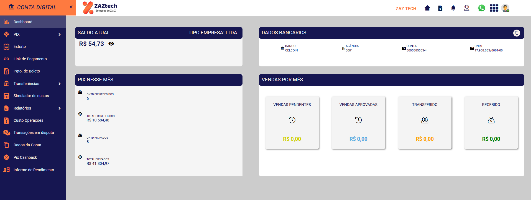Click the Pix Cashback badge icon
This screenshot has width=531, height=200.
coord(6,157)
